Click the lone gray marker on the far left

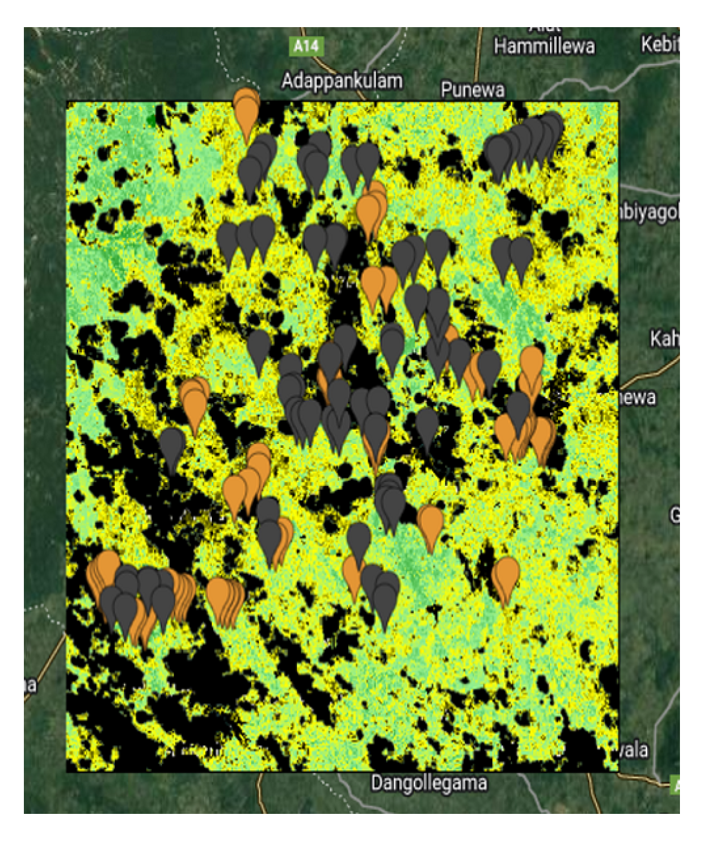click(172, 445)
